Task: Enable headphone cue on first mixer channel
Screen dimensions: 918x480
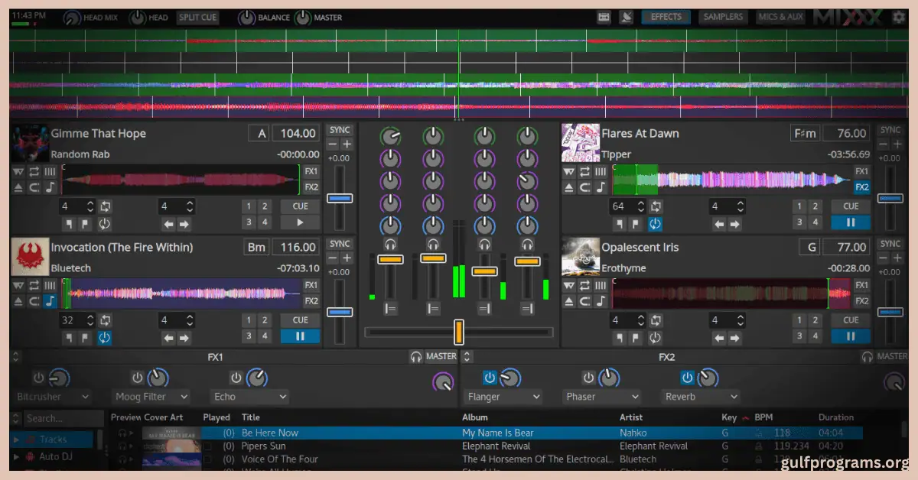Action: pyautogui.click(x=390, y=245)
